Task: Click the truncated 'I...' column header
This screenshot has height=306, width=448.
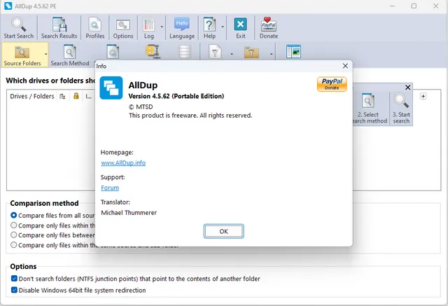Action: coord(89,97)
